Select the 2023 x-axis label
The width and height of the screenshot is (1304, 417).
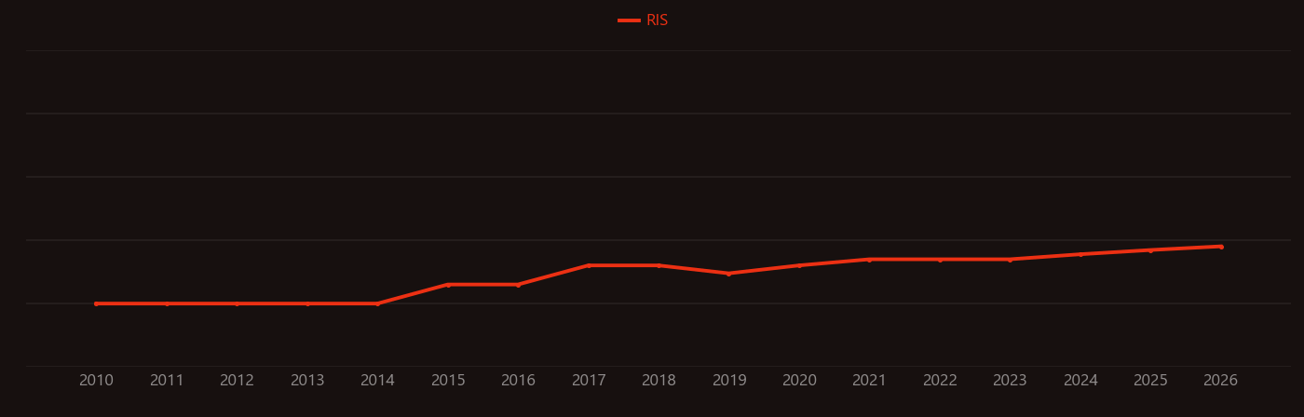coord(1010,381)
